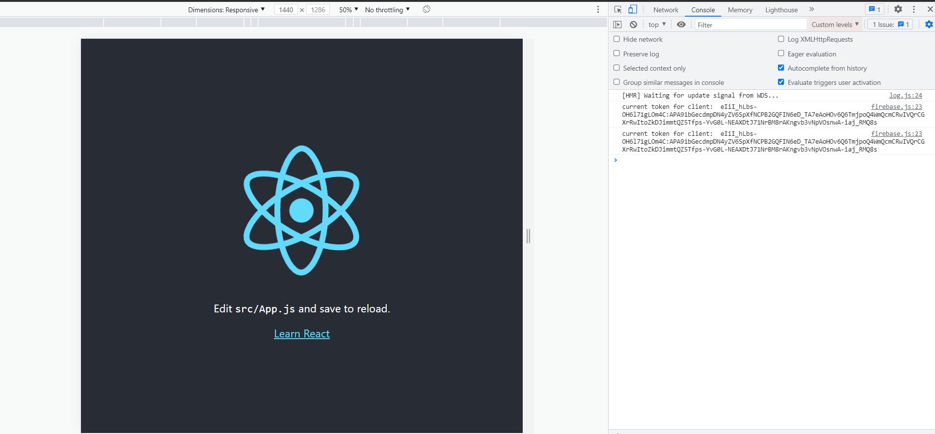Click the viewport height field 1286
This screenshot has height=434, width=935.
click(x=318, y=10)
